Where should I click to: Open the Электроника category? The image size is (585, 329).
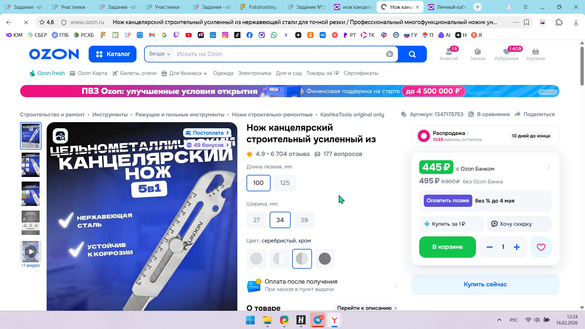tap(254, 73)
